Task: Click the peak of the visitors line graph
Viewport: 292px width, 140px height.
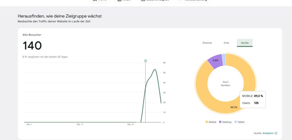Action: 155,69
